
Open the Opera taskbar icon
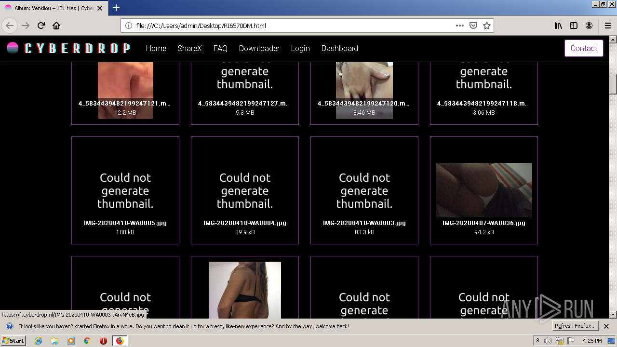pyautogui.click(x=103, y=341)
